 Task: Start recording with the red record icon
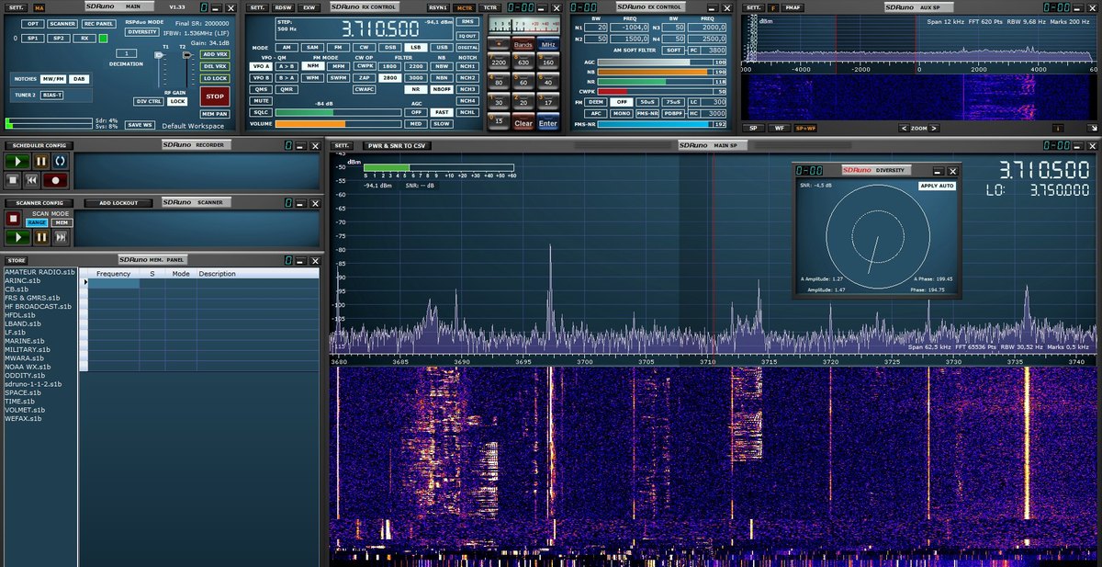coord(56,181)
